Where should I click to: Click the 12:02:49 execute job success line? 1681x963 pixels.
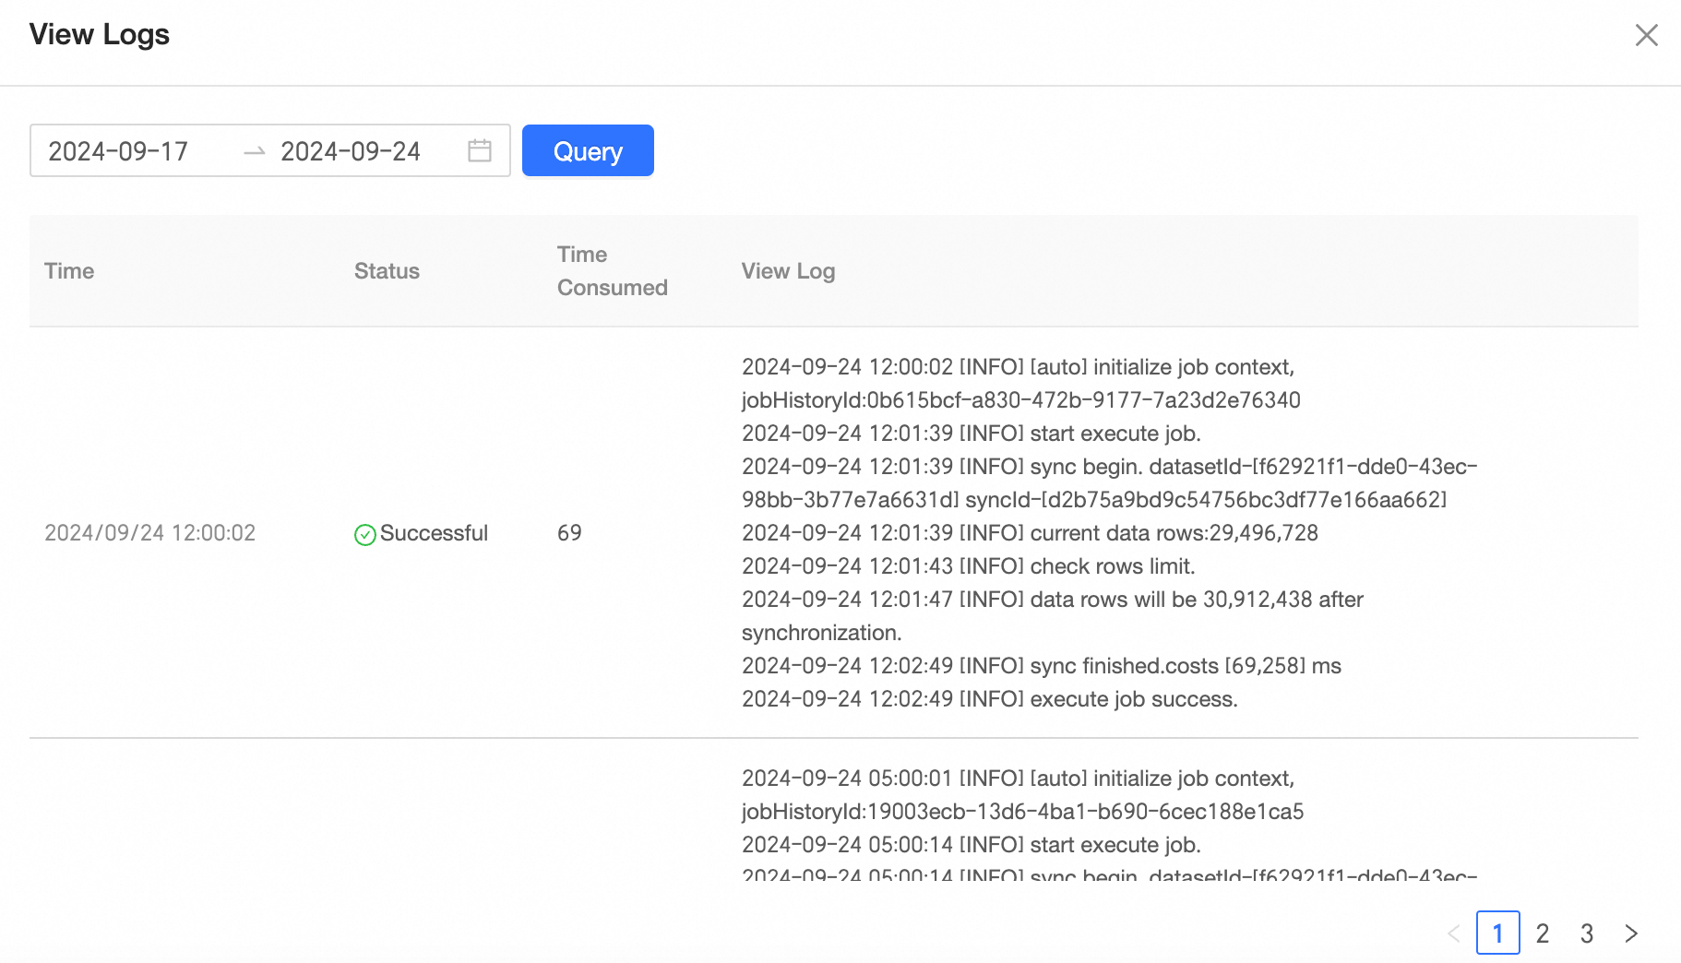tap(990, 699)
